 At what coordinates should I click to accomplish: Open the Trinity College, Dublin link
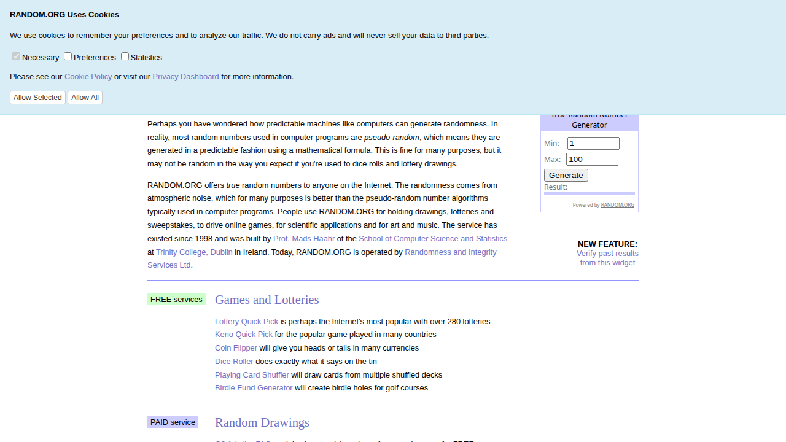pos(194,252)
